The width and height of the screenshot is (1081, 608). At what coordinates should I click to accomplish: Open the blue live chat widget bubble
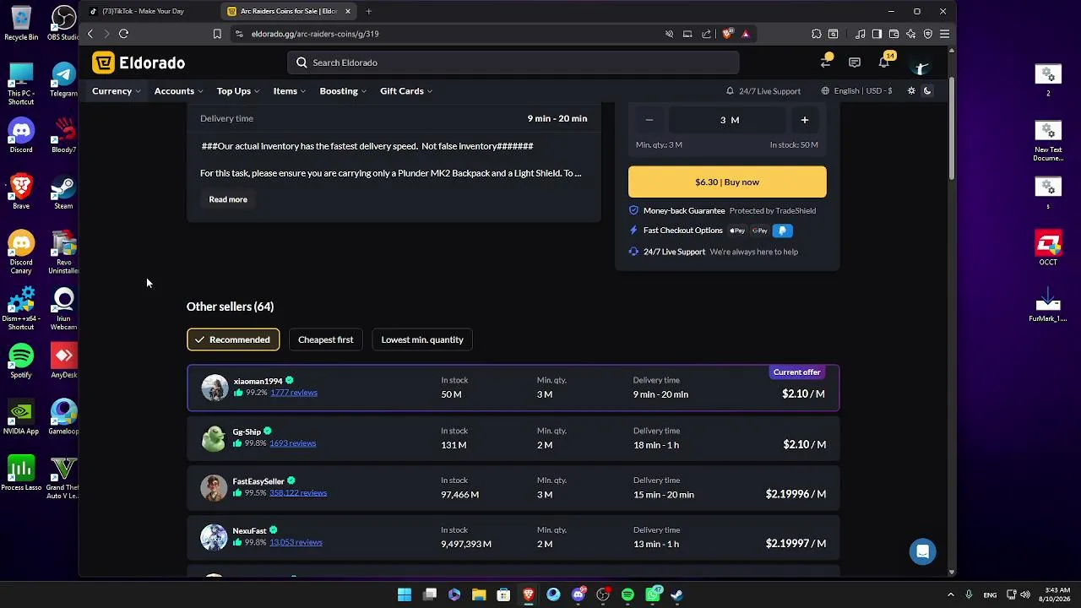922,551
